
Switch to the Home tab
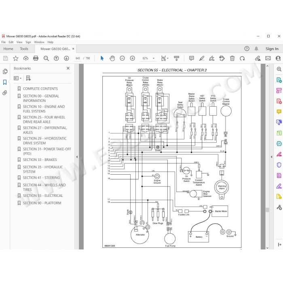click(x=8, y=49)
